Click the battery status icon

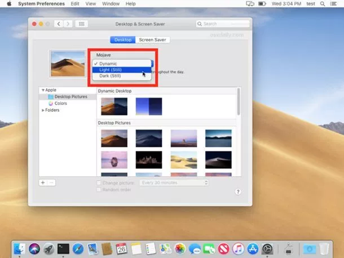click(x=262, y=4)
